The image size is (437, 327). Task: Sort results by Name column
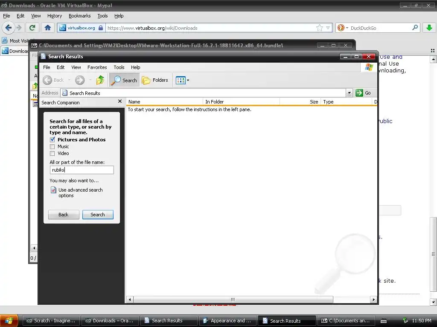pos(165,102)
